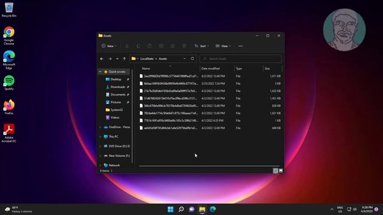Go forward with the right arrow button
The height and width of the screenshot is (215, 383).
(110, 59)
